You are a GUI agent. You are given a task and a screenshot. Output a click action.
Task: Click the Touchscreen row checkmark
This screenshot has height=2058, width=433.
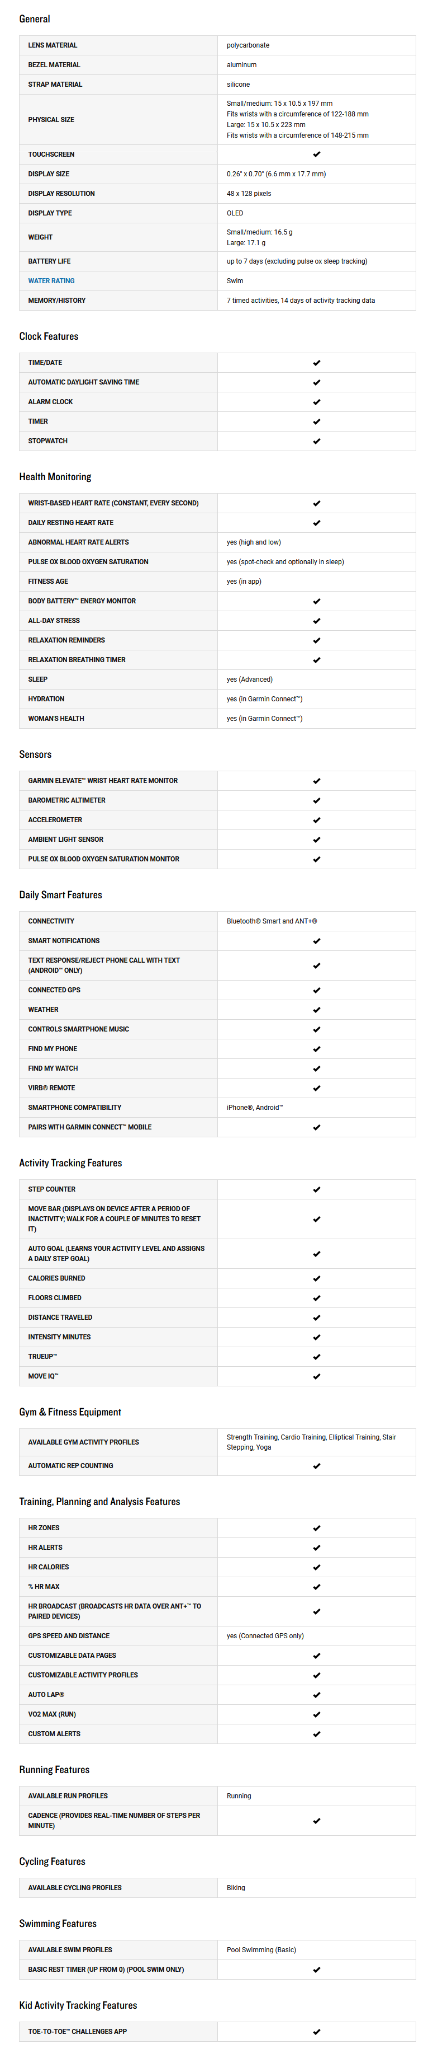coord(317,154)
